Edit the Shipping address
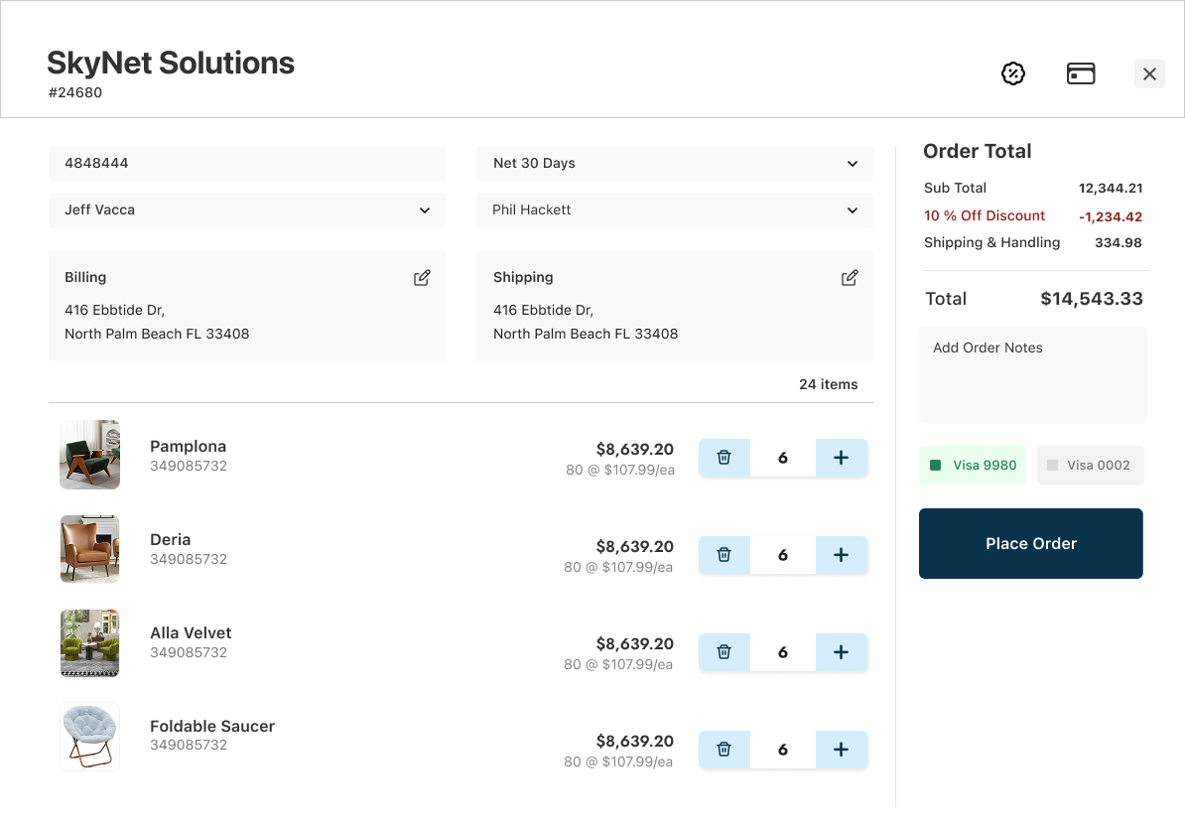The width and height of the screenshot is (1185, 828). (x=850, y=278)
